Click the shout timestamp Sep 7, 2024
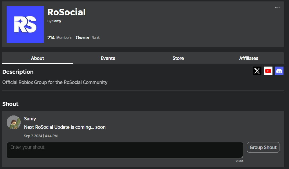This screenshot has height=169, width=289. (41, 136)
